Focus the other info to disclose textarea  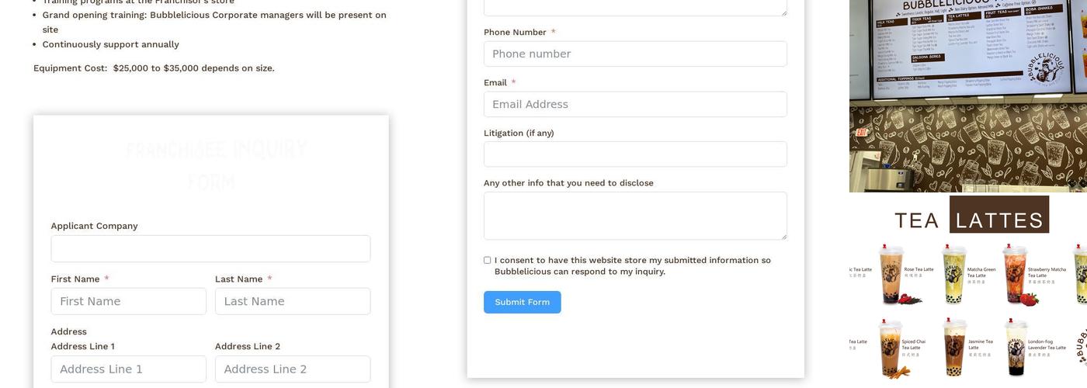[x=635, y=216]
